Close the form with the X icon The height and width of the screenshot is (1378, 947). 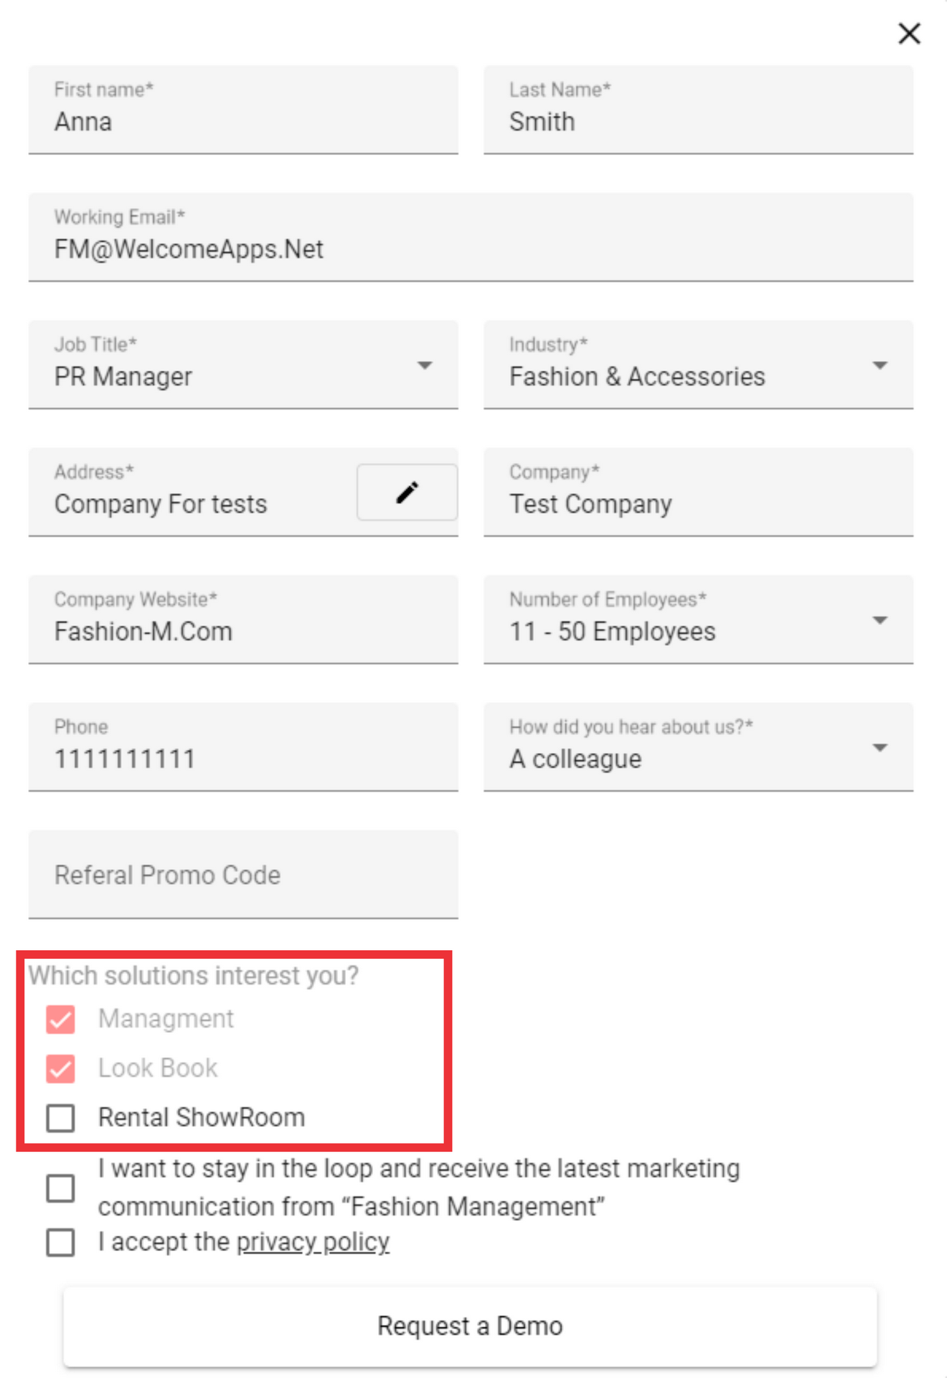tap(909, 33)
